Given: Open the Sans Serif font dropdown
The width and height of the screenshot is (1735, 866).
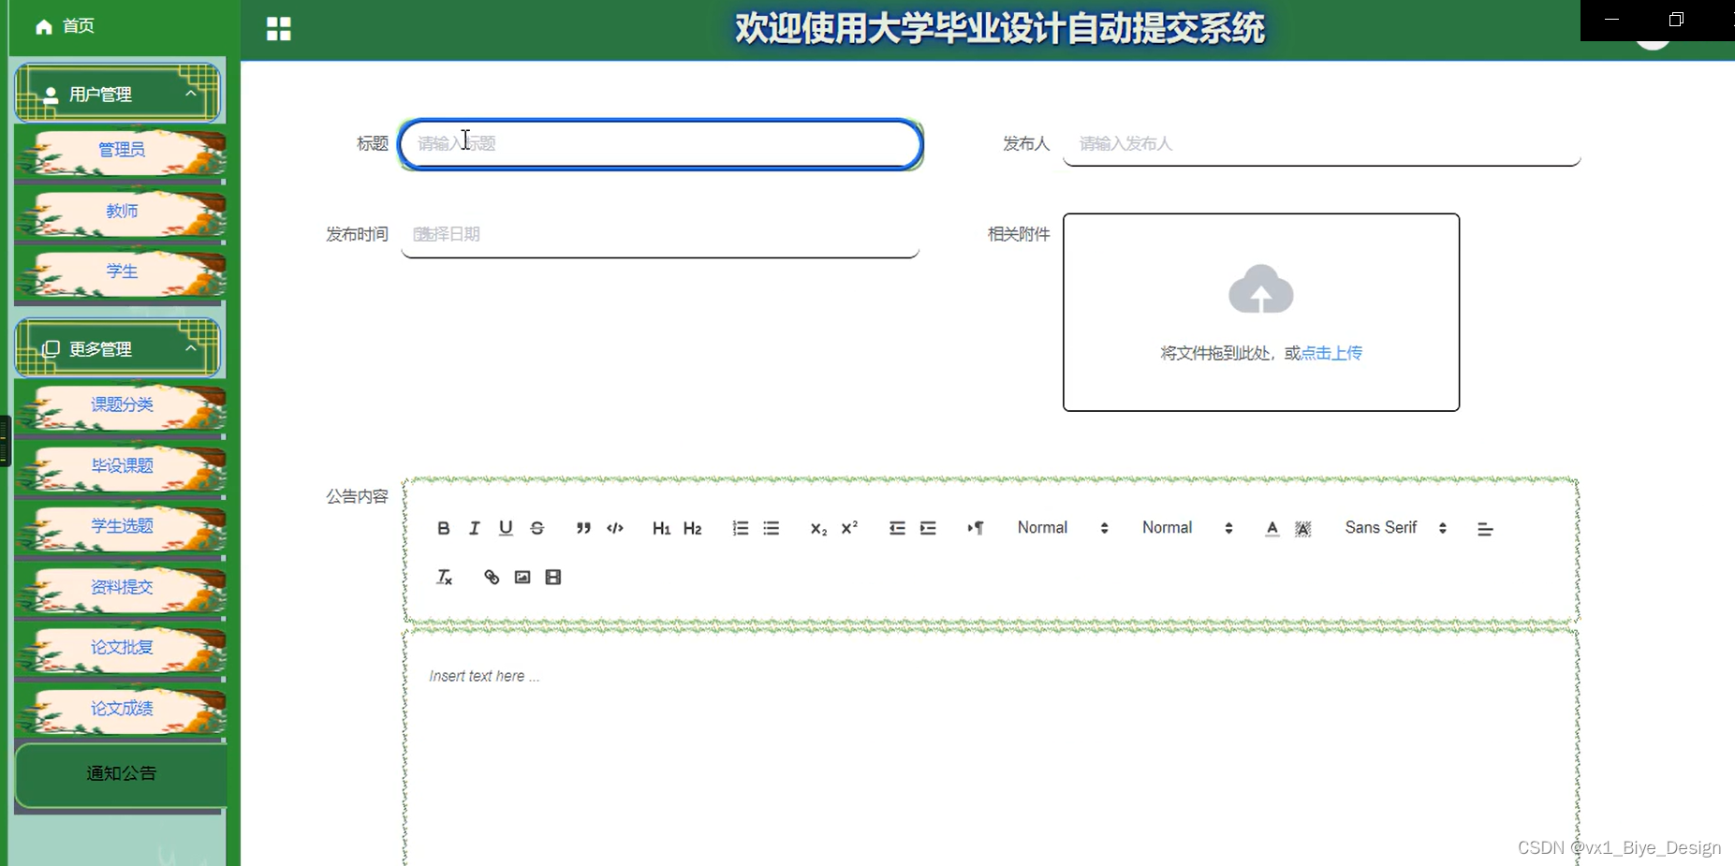Looking at the screenshot, I should click(1396, 528).
